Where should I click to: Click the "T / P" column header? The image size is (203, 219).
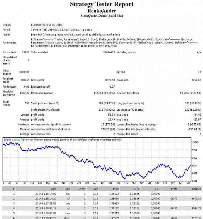coord(158,189)
